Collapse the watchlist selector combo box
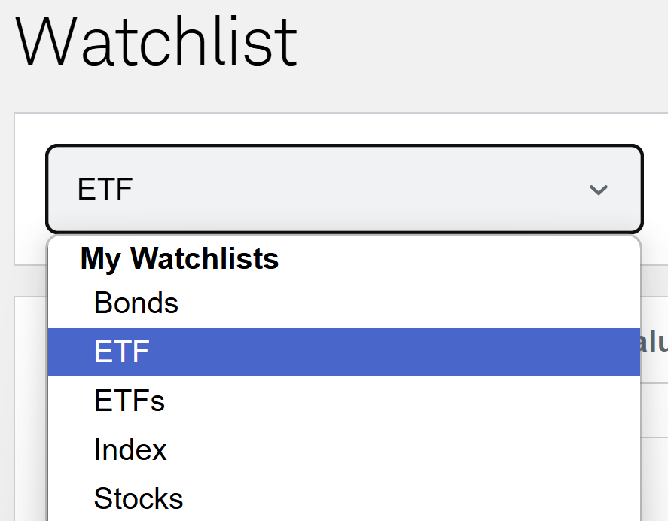The height and width of the screenshot is (521, 668). point(344,189)
